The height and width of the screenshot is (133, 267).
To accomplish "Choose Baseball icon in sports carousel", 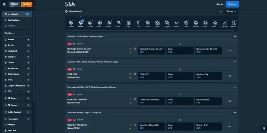I will point(109,23).
